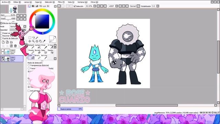Open the rotation angle dropdown
The image size is (220, 124).
(117, 6)
